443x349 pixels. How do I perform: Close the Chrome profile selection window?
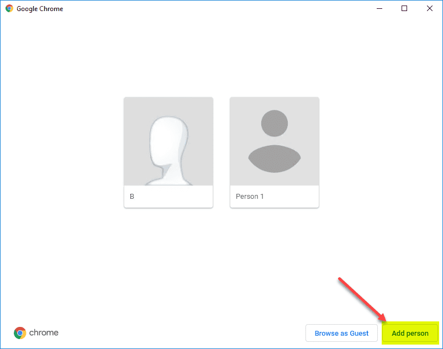(429, 8)
